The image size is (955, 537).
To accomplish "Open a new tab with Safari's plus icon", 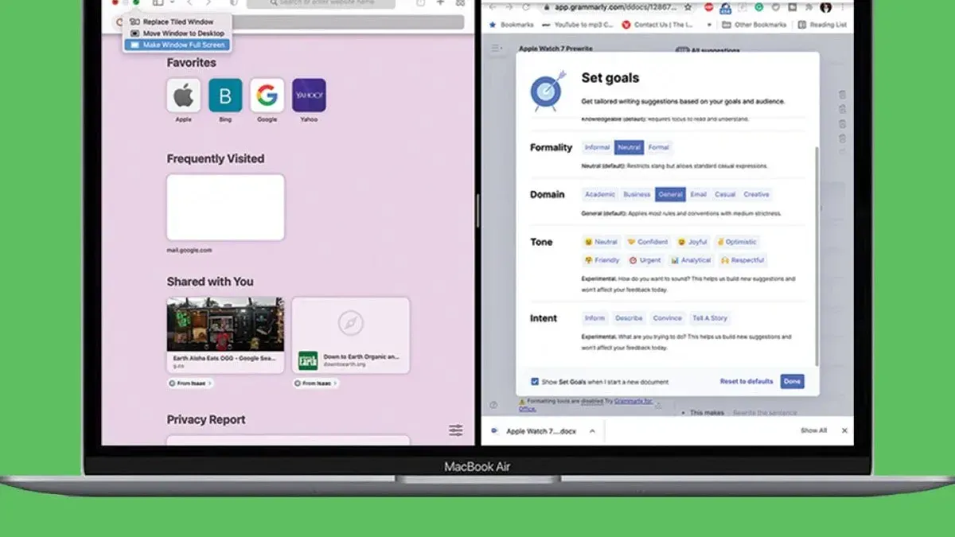I will [441, 3].
